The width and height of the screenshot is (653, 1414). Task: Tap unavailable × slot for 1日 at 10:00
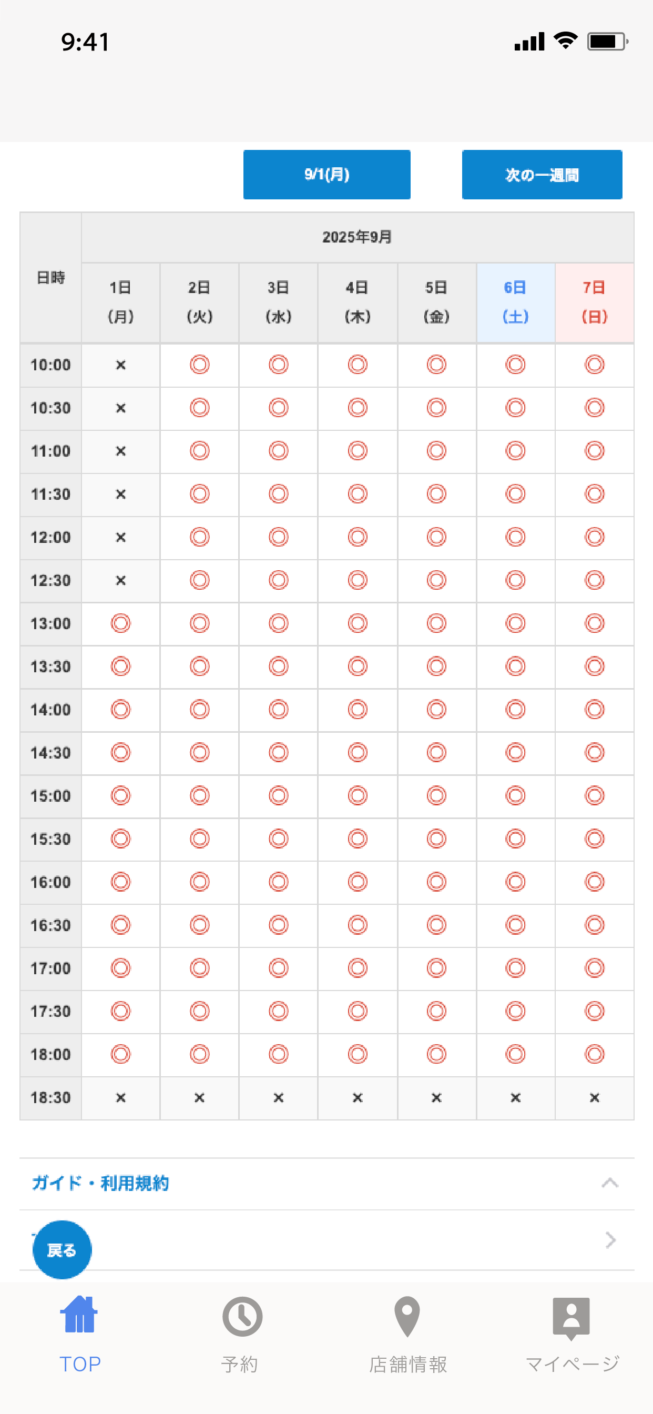pos(121,365)
